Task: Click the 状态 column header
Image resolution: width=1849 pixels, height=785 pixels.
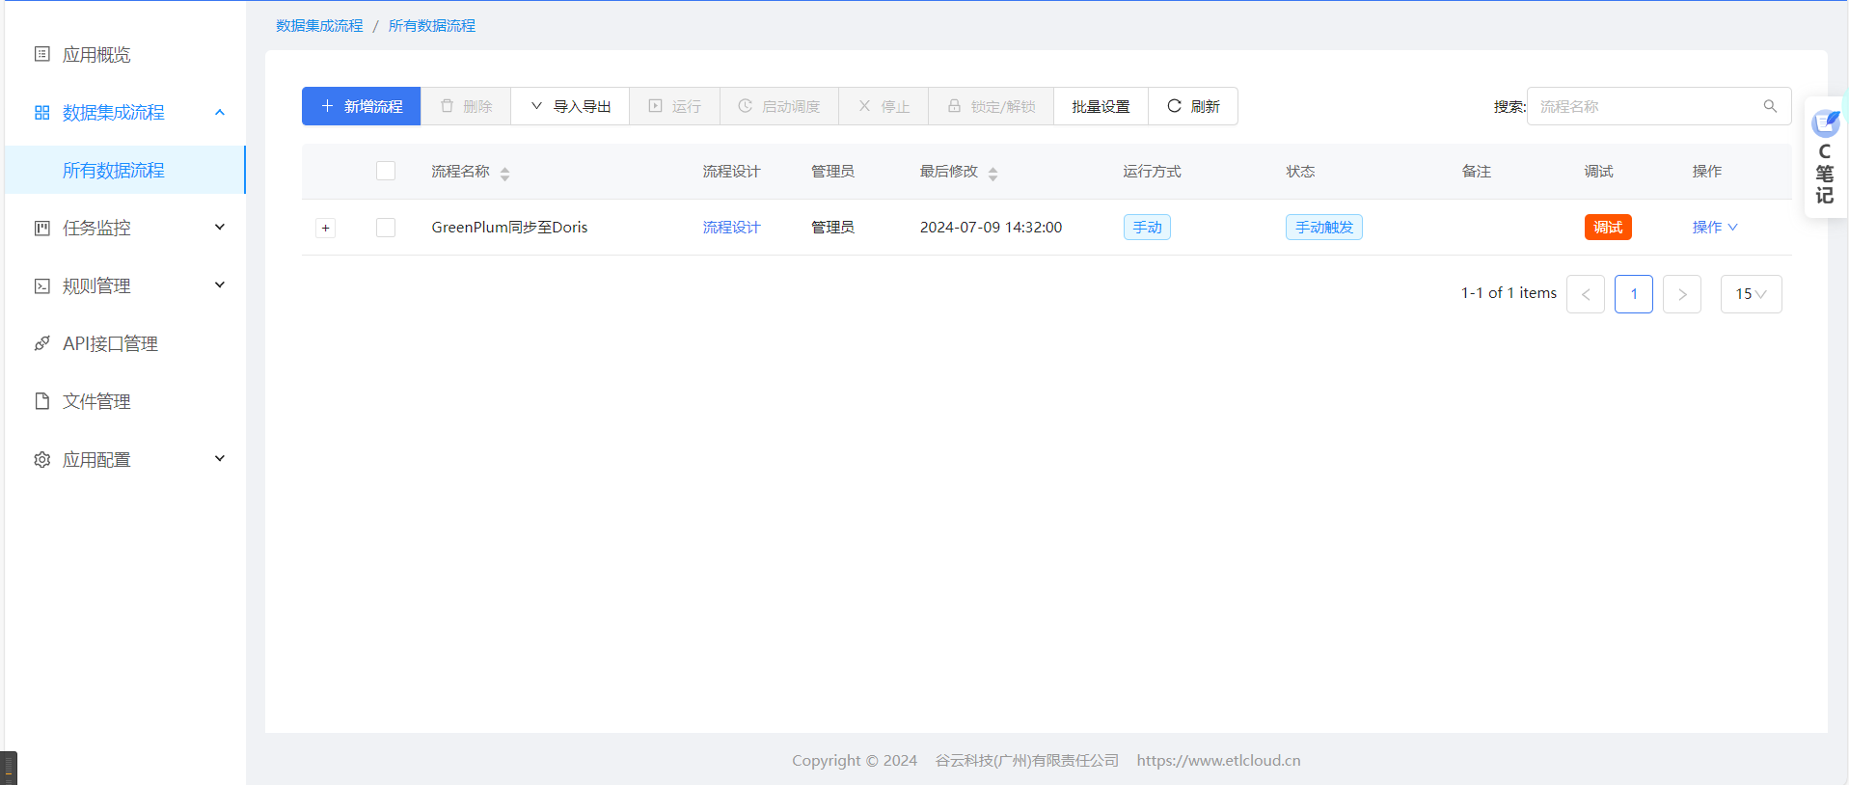Action: pyautogui.click(x=1300, y=172)
